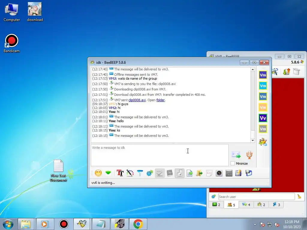The width and height of the screenshot is (307, 230).
Task: Click the bin icon in VM1 window toolbar
Action: click(x=297, y=72)
